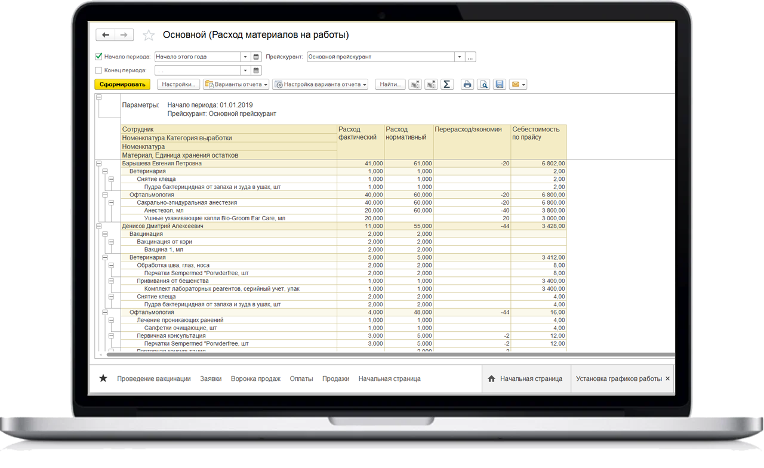Print the report using printer icon
The width and height of the screenshot is (764, 468).
tap(467, 85)
